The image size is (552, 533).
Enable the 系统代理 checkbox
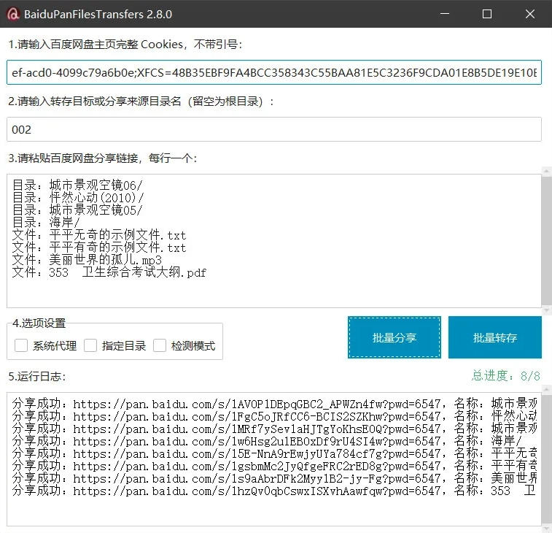coord(21,345)
